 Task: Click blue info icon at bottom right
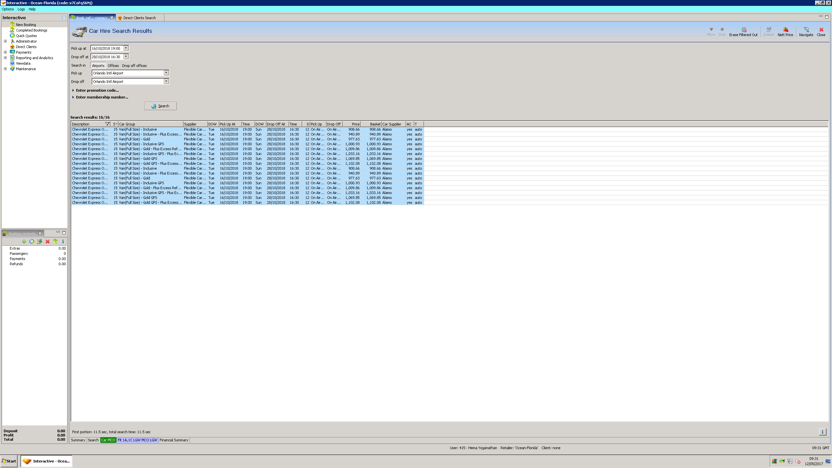click(x=822, y=432)
